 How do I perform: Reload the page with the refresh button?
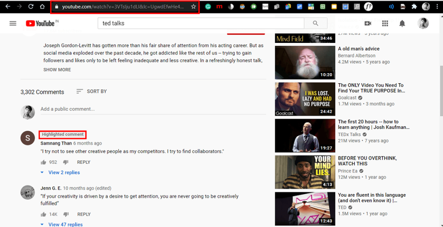31,6
